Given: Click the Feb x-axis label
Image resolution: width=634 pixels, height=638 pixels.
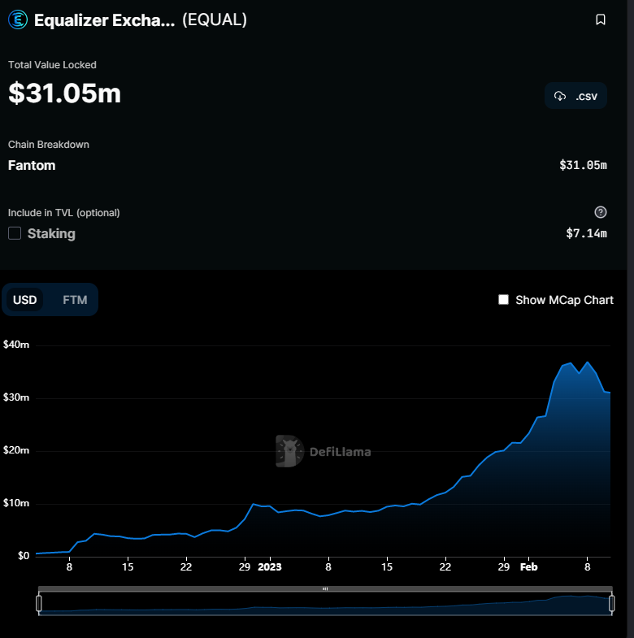Looking at the screenshot, I should click(x=528, y=566).
